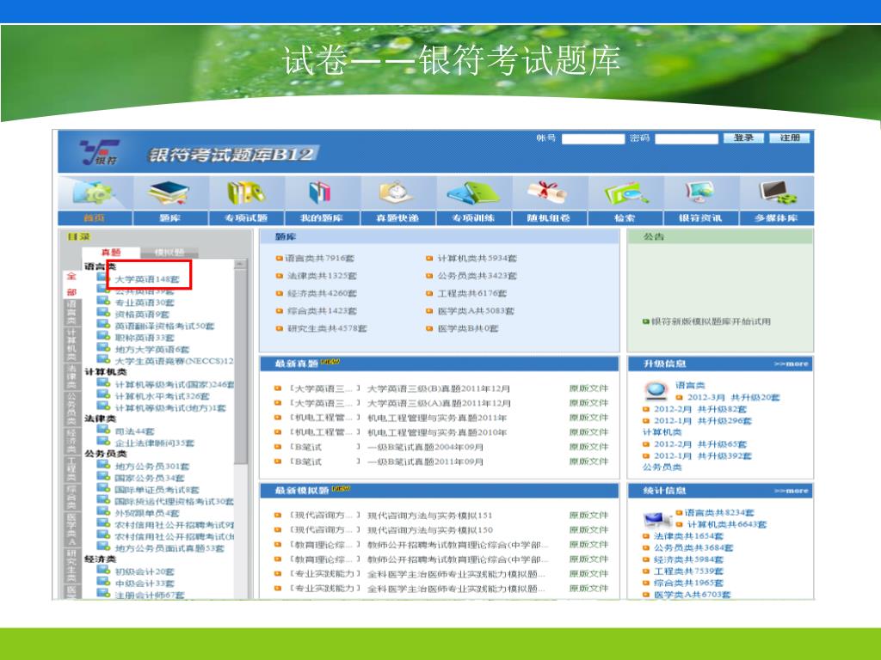Click the 注册 register button
Image resolution: width=881 pixels, height=660 pixels.
click(x=790, y=138)
